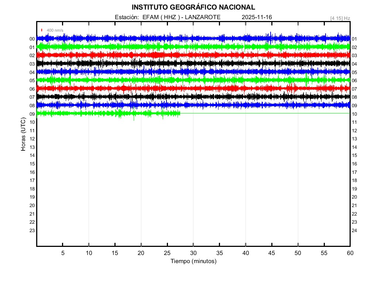
Task: Click the Tiempo (minutos) axis label
Action: click(193, 261)
